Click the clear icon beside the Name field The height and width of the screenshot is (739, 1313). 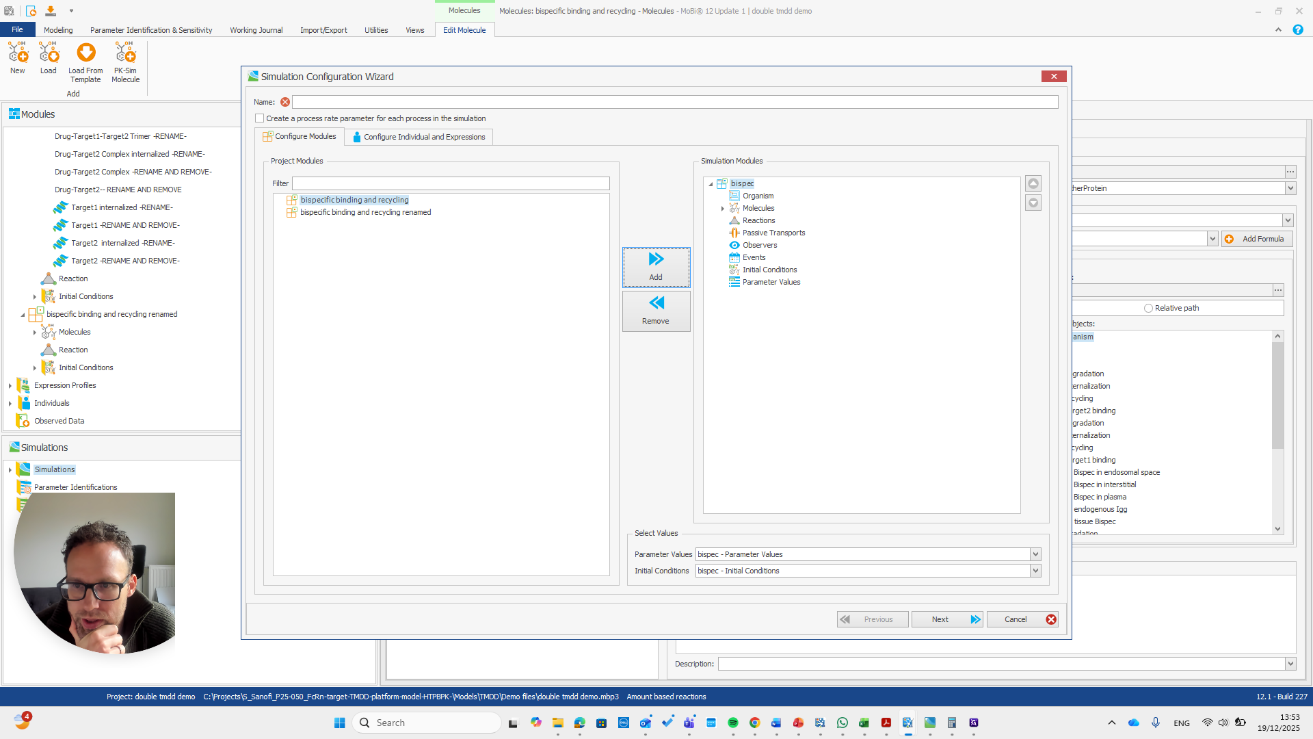coord(285,101)
